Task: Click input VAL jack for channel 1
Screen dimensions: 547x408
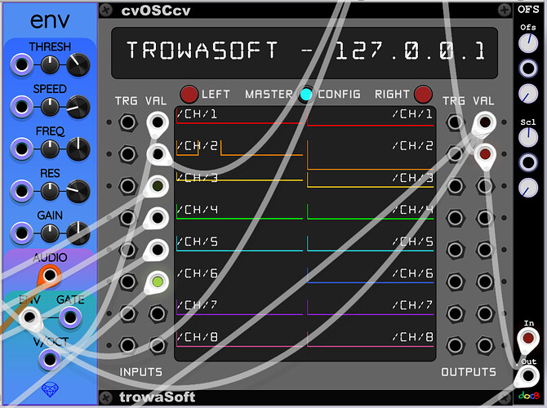Action: pyautogui.click(x=158, y=122)
